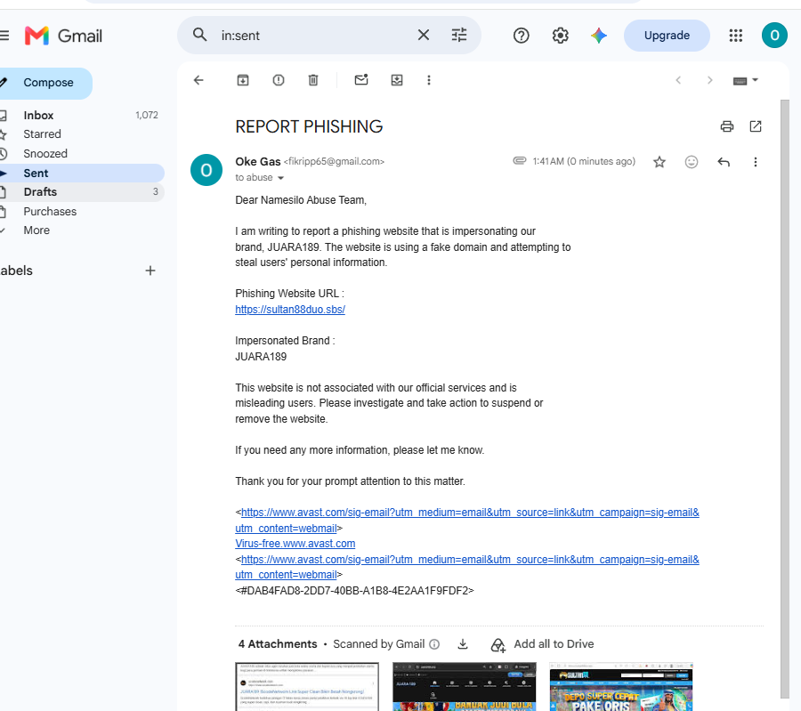Click the REPORT PHISHING subject line
This screenshot has height=711, width=801.
[309, 126]
